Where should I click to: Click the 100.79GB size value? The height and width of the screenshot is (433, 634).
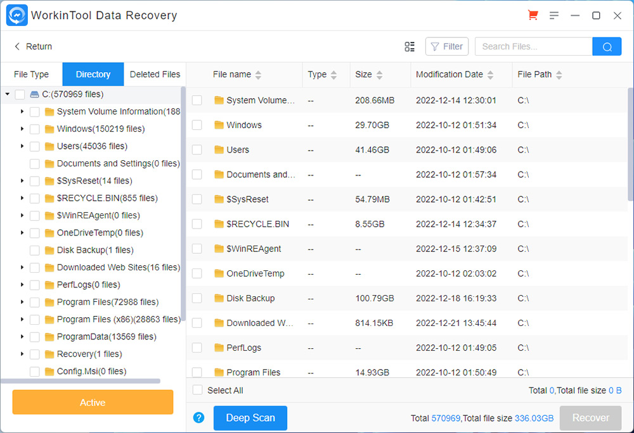[x=375, y=298]
